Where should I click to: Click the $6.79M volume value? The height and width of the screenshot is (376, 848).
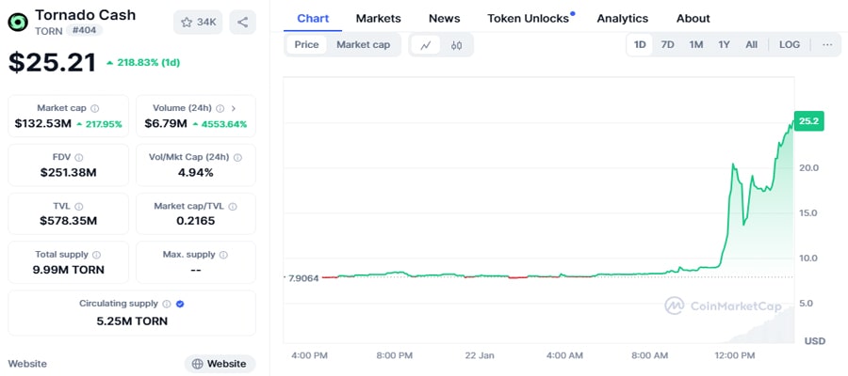(166, 124)
